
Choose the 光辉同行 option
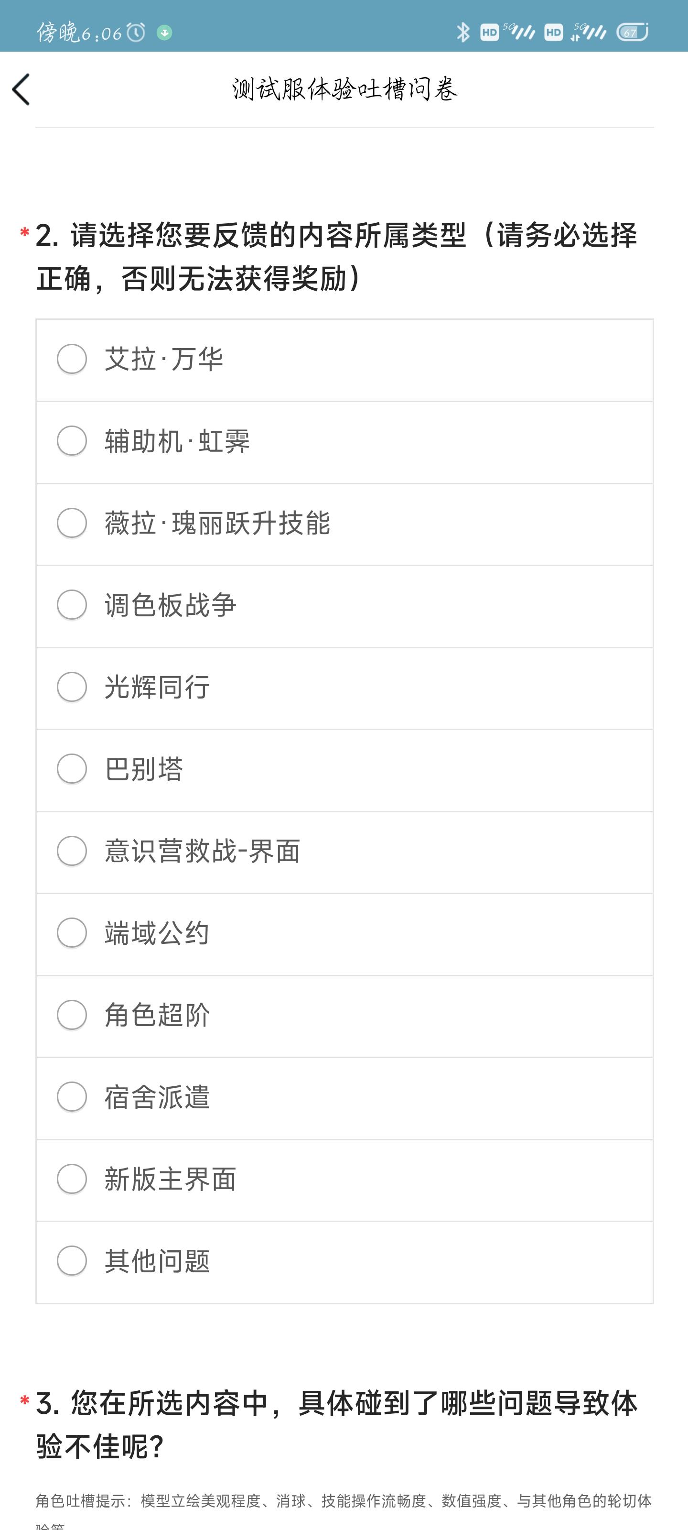pyautogui.click(x=344, y=688)
